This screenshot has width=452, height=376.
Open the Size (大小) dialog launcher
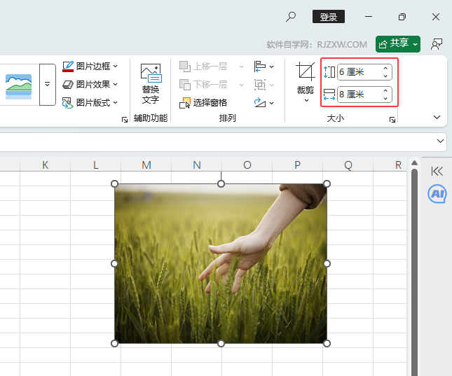click(392, 119)
